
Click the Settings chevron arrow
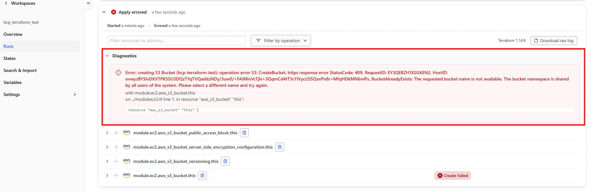point(75,94)
